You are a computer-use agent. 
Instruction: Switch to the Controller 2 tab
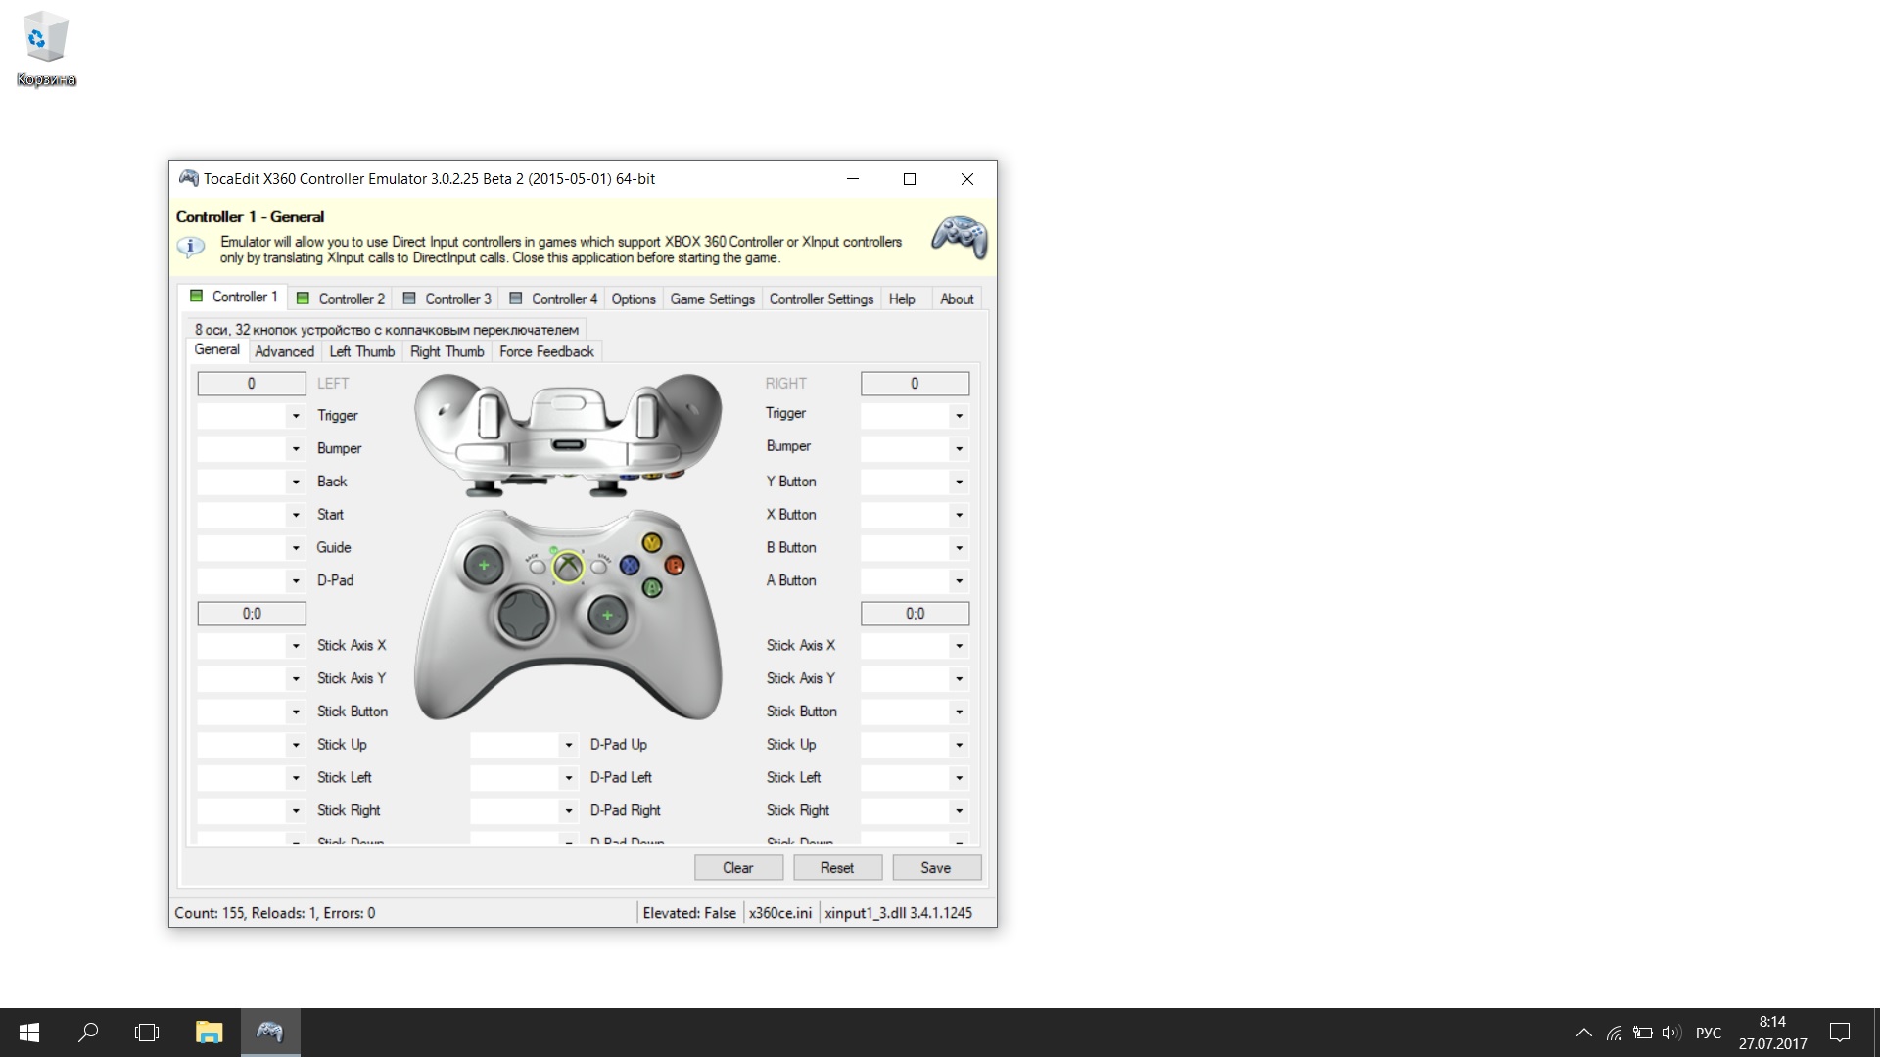pos(341,299)
